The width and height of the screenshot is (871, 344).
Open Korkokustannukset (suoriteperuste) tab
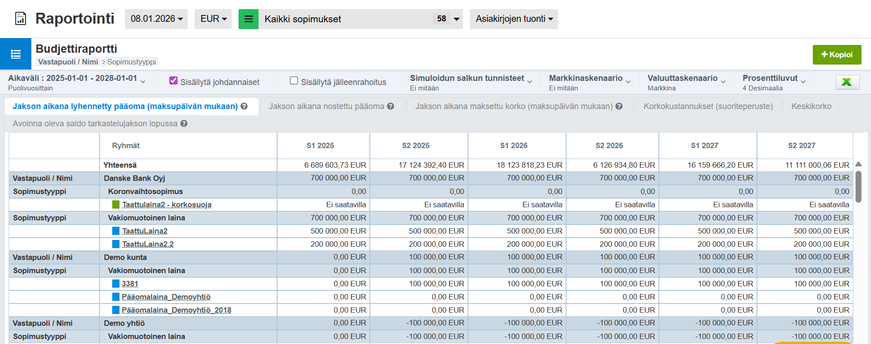(708, 106)
